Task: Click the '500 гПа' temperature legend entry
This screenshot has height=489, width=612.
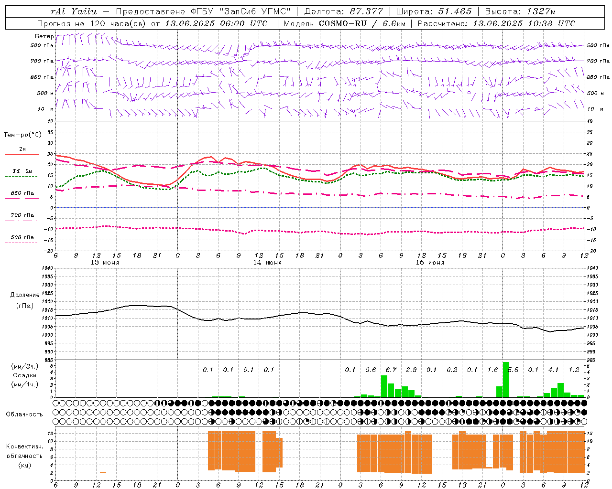Action: (x=22, y=237)
